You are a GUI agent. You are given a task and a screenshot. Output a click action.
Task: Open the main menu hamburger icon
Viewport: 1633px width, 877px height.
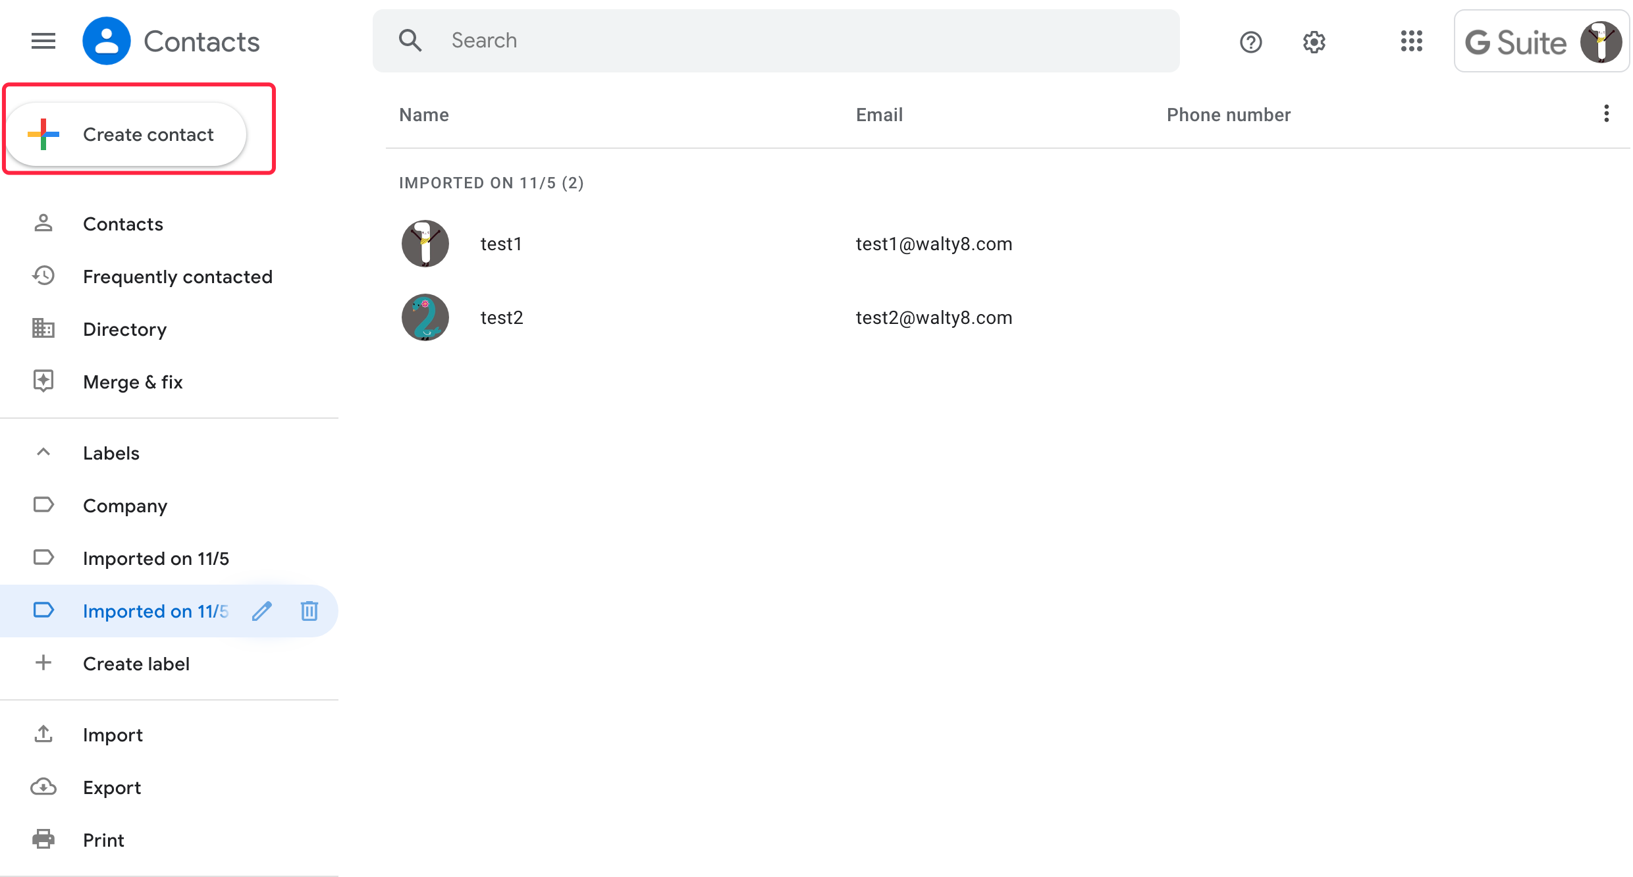[43, 41]
